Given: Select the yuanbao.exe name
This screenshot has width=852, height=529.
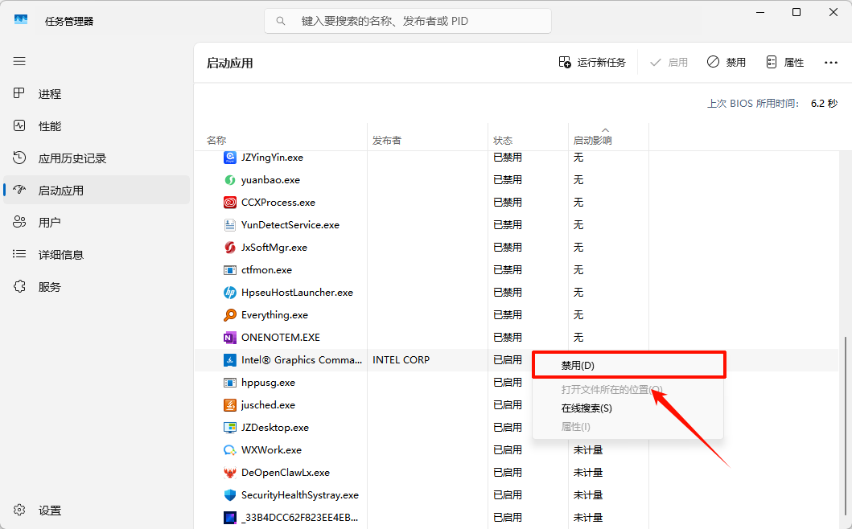Looking at the screenshot, I should click(270, 180).
